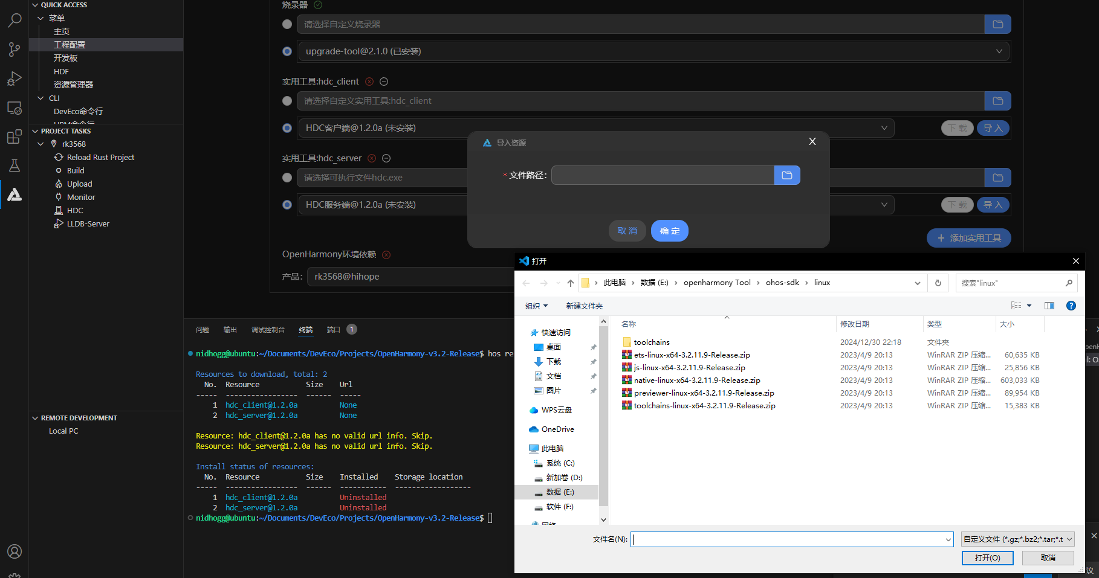The image size is (1099, 578).
Task: Open Accounts icon in activity bar
Action: pyautogui.click(x=15, y=551)
